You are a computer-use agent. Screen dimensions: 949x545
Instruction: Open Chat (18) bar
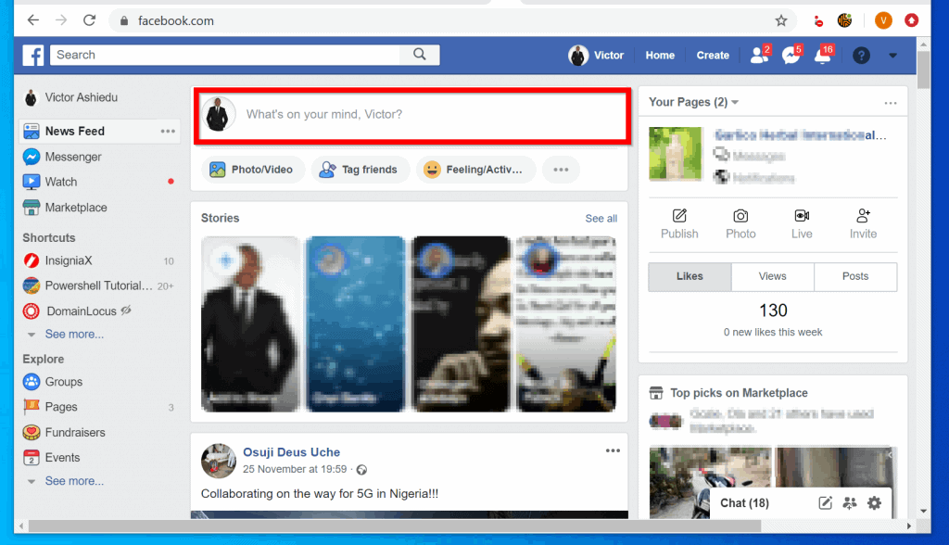point(744,503)
